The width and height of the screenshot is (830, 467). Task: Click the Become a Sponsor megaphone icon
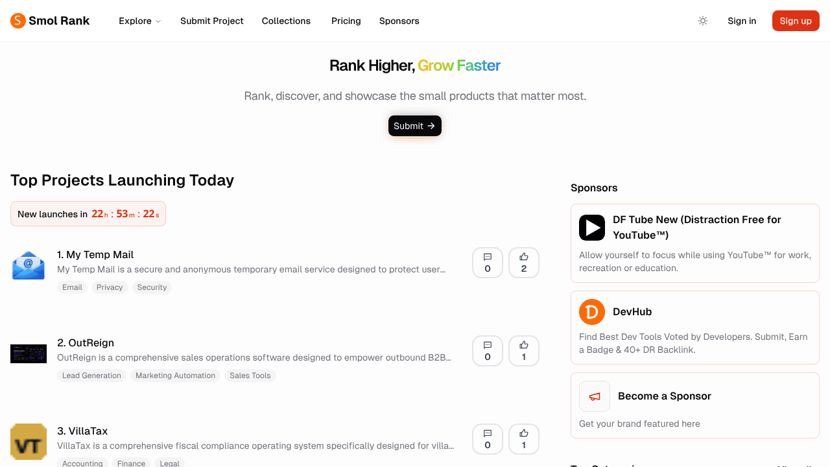pos(595,396)
